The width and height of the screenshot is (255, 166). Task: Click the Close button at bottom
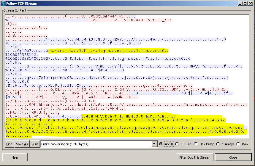233,157
